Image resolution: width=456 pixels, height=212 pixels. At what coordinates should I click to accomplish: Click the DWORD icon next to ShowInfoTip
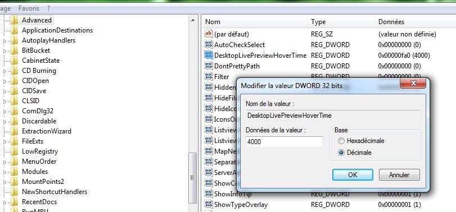(209, 193)
